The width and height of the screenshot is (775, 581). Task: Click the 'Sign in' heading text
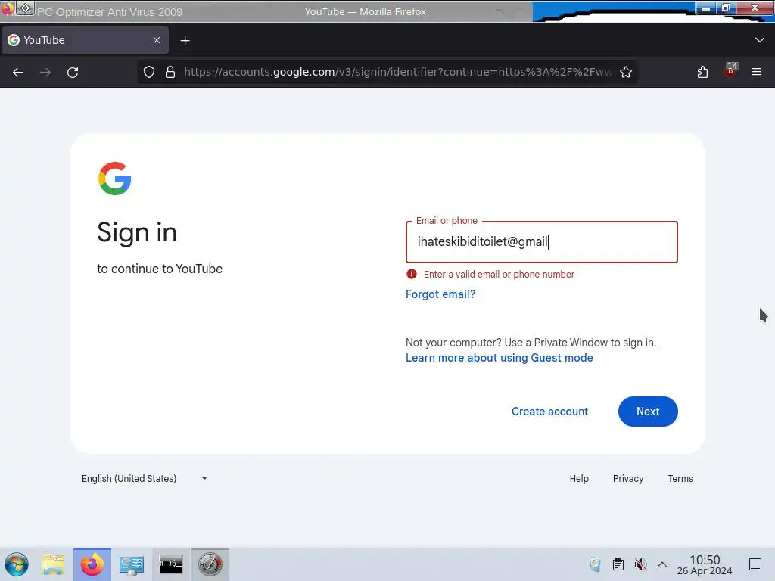click(x=137, y=232)
